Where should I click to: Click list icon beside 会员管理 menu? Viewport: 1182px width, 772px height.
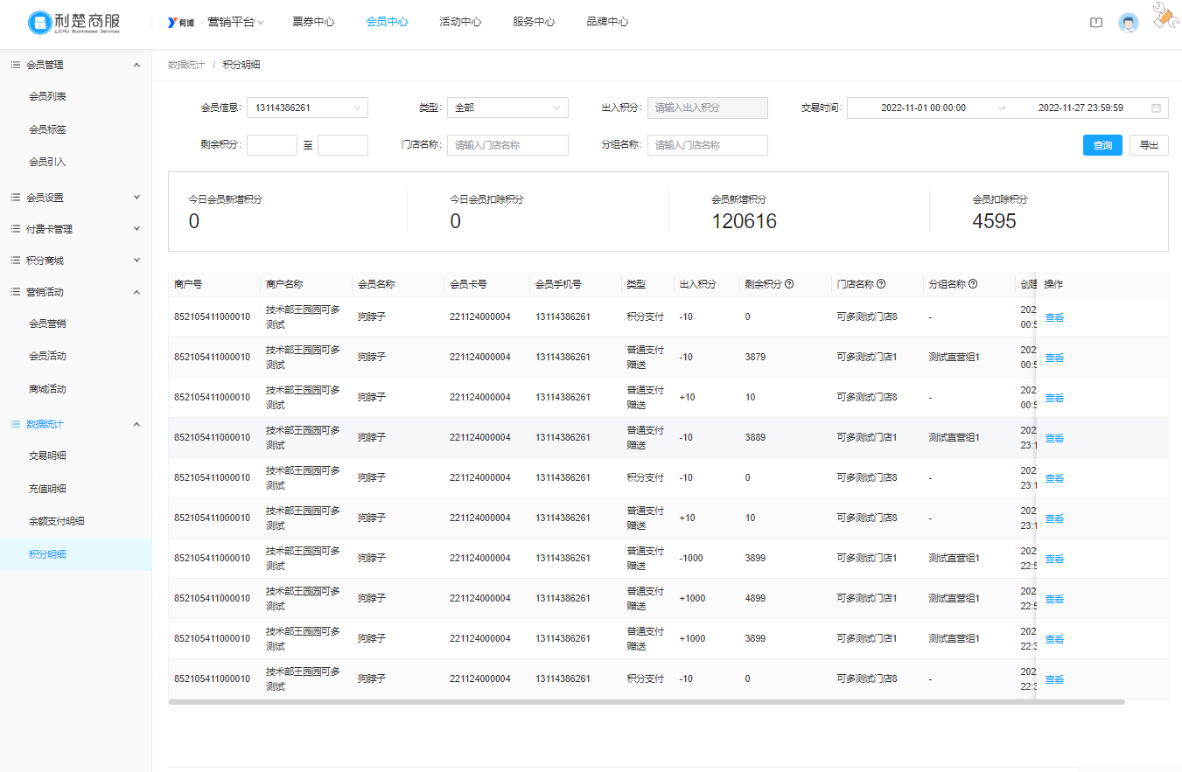(x=15, y=65)
